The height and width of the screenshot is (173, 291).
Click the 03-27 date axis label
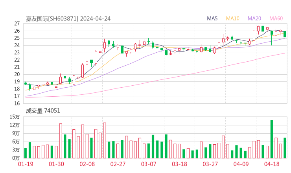(210, 164)
